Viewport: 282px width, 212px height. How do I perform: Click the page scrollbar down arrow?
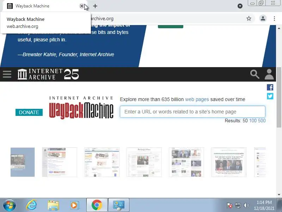click(279, 195)
